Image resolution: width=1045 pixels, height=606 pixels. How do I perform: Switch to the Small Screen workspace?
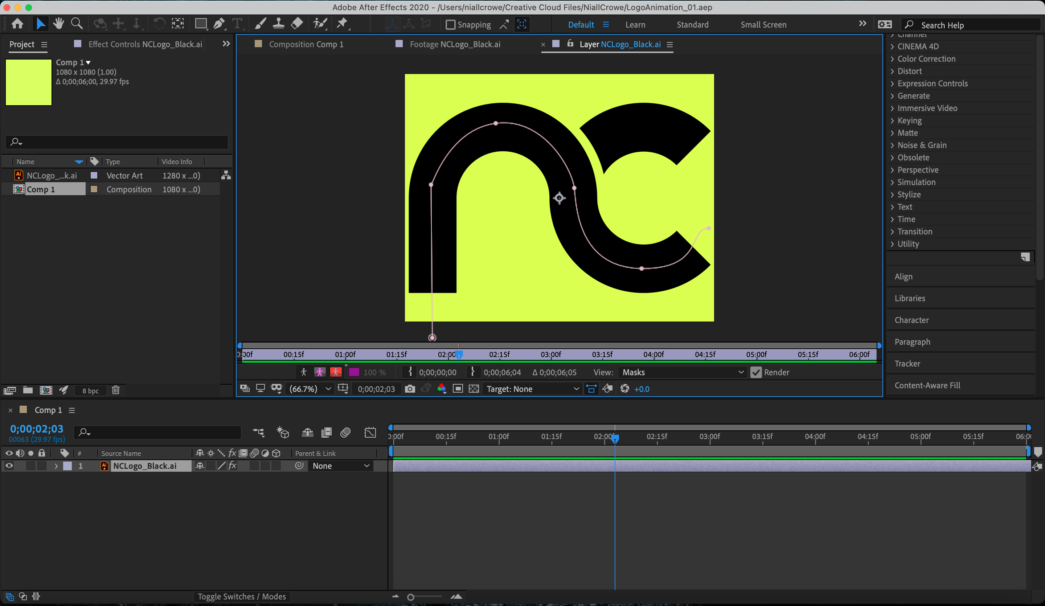tap(763, 24)
